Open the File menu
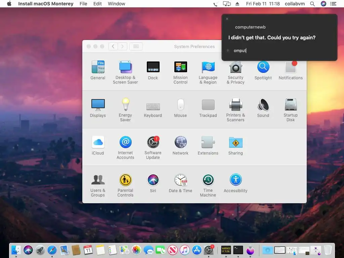The height and width of the screenshot is (258, 344). coord(83,4)
